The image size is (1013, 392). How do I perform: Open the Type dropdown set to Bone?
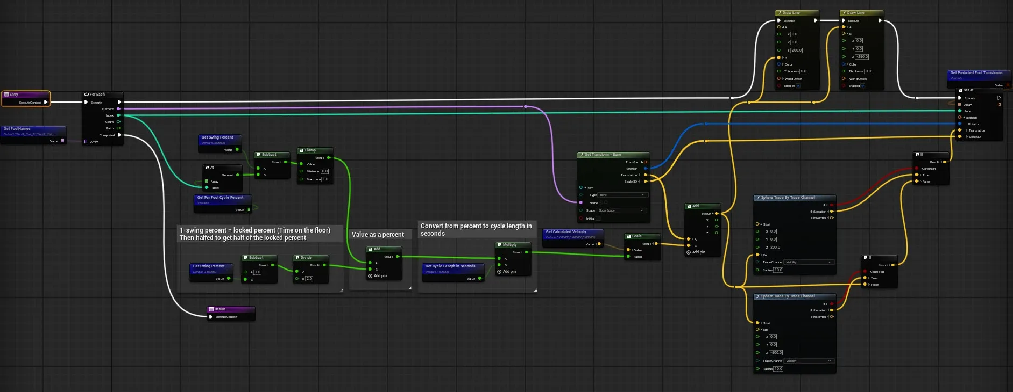click(x=622, y=195)
